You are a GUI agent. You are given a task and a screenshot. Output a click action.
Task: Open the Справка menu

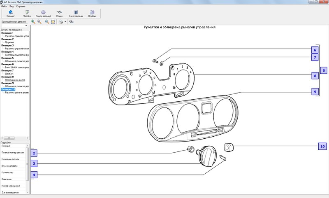[21, 6]
